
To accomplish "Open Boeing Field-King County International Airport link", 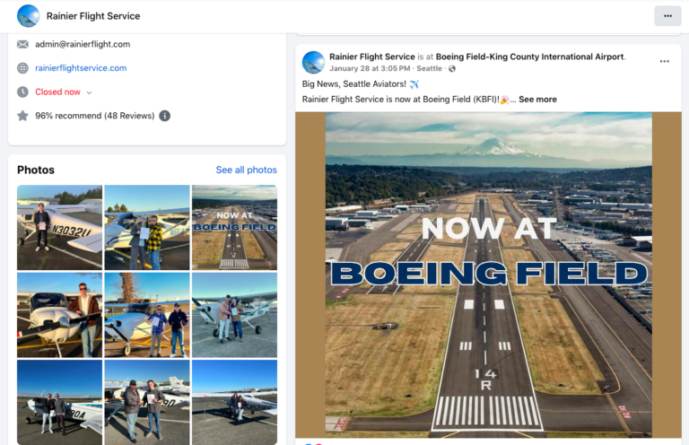I will [530, 57].
